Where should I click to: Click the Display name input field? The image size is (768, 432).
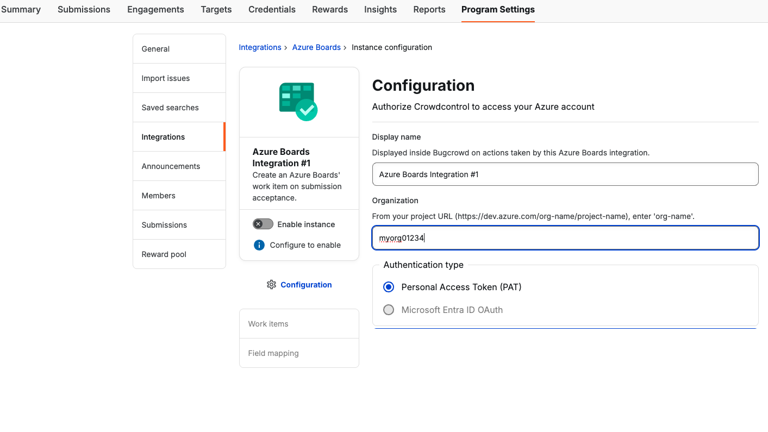point(565,174)
